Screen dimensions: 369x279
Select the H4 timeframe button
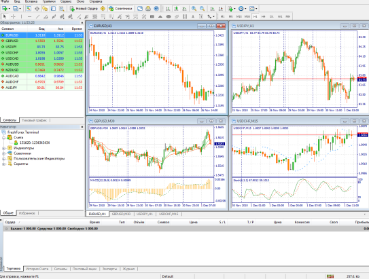coord(264,16)
